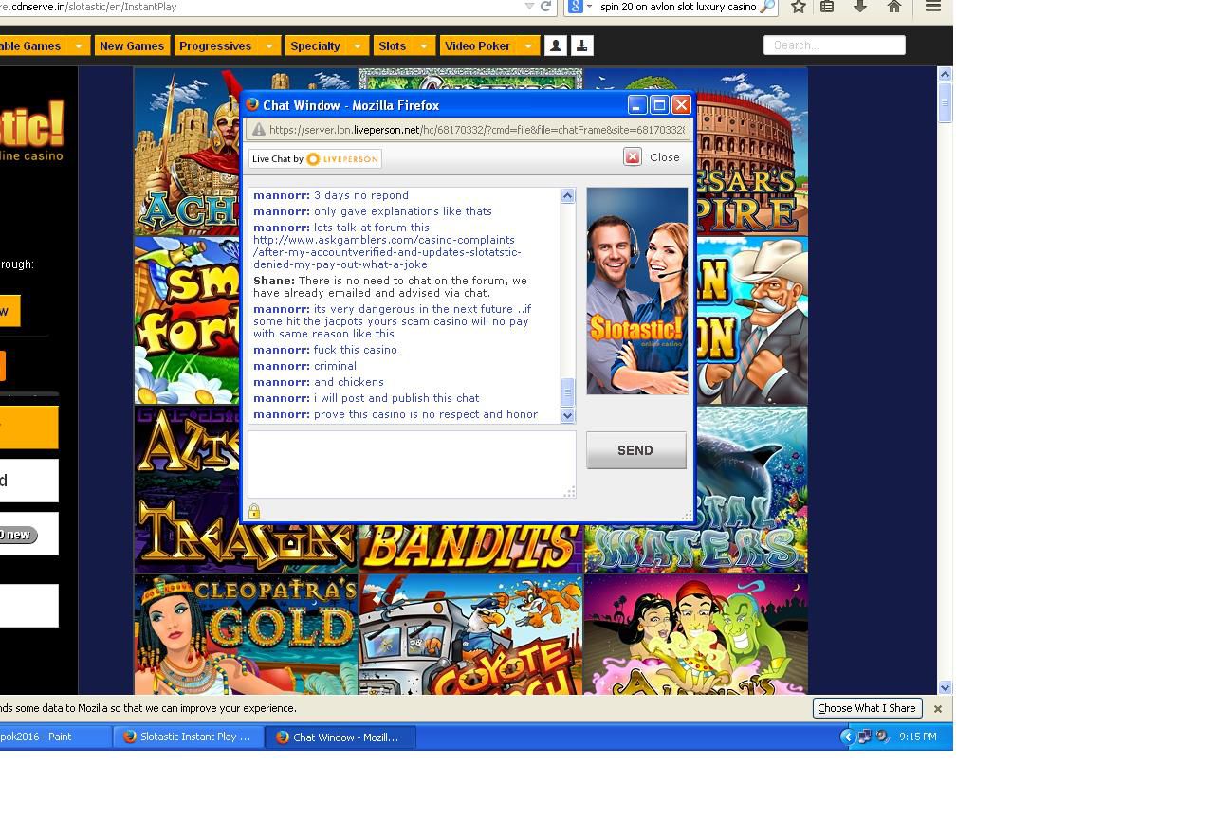Click the magnifier icon in browser search box
This screenshot has height=819, width=1214.
(x=767, y=7)
